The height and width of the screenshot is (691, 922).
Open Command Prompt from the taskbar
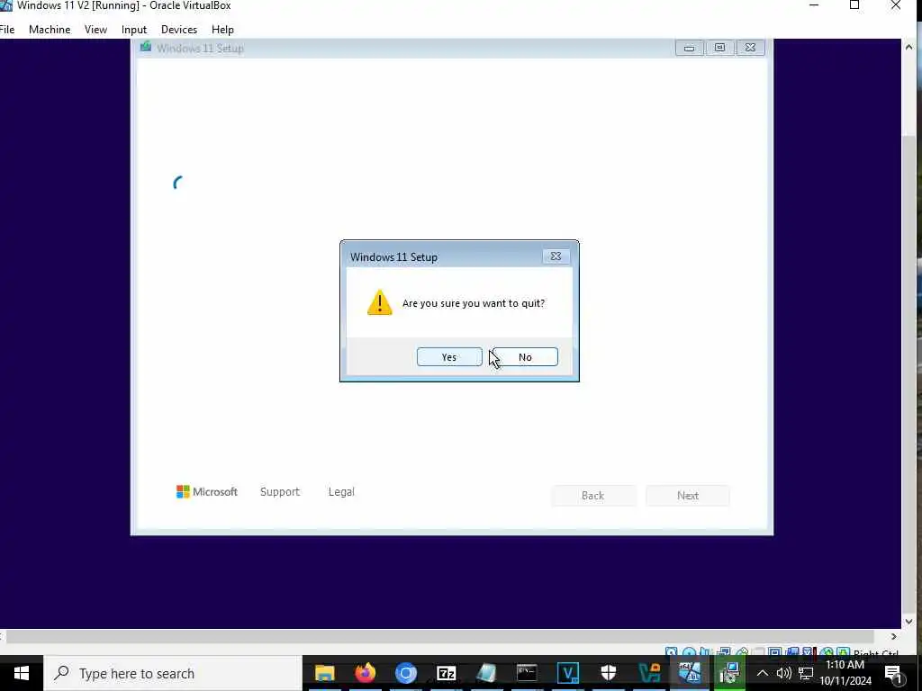pos(528,673)
